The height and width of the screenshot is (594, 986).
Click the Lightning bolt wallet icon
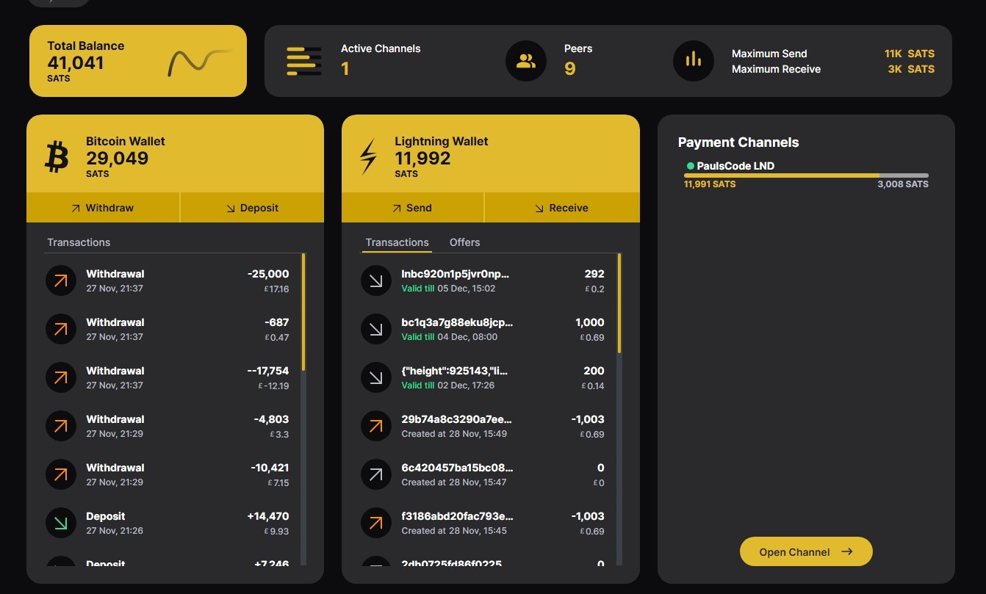[367, 157]
